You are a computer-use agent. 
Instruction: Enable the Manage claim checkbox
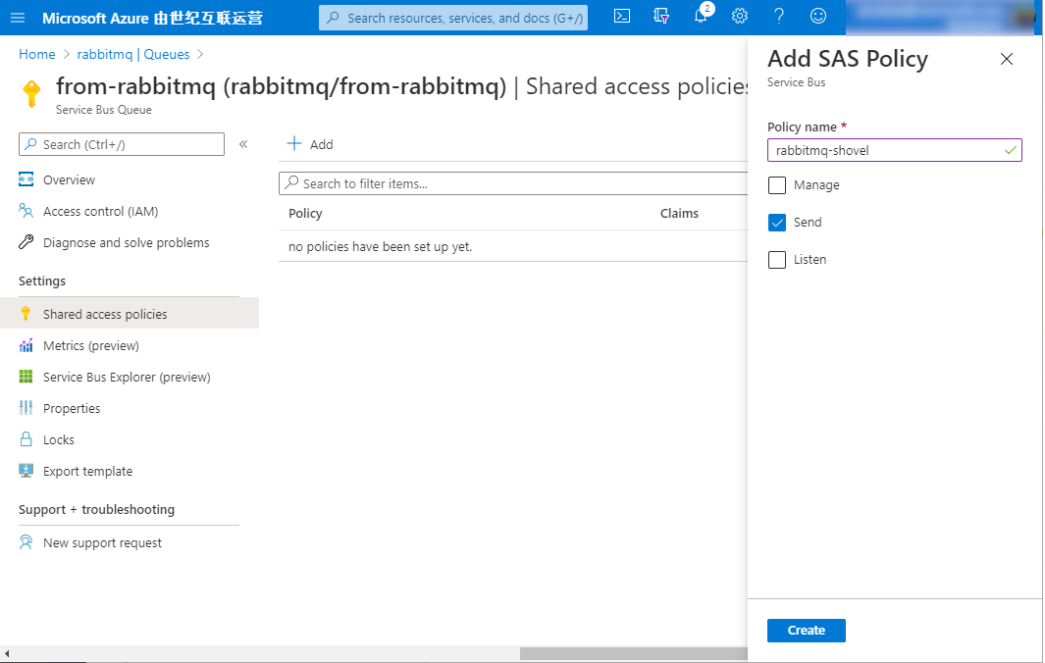pos(777,185)
